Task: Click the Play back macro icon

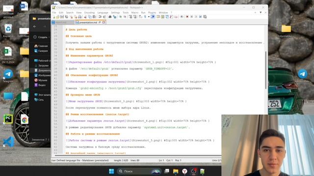Action: click(x=196, y=17)
